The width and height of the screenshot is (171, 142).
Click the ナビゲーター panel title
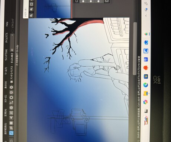click(x=26, y=12)
